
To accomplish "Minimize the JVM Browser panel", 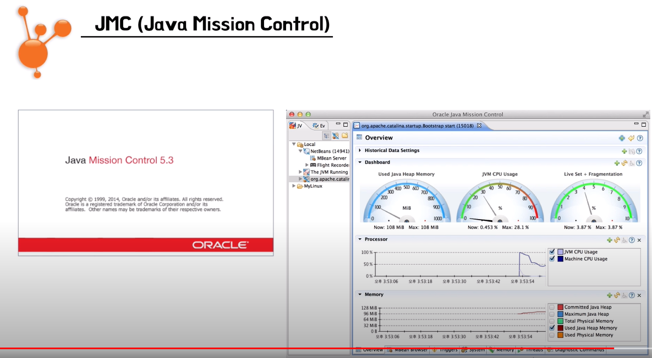I will click(x=338, y=124).
